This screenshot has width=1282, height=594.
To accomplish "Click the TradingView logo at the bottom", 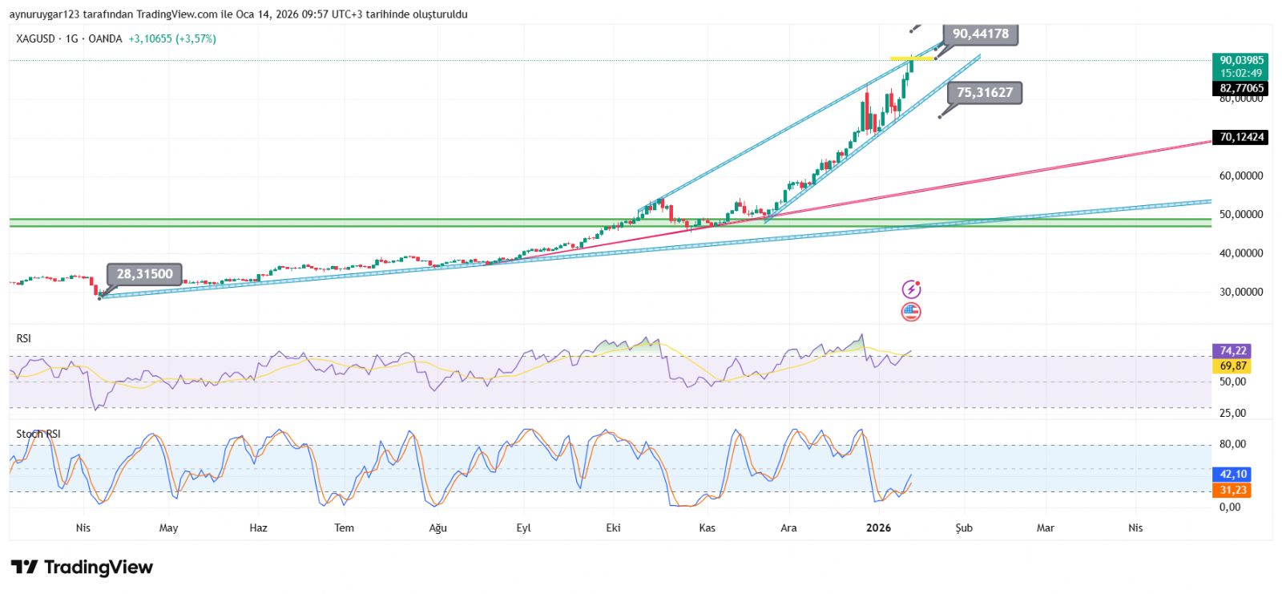I will 82,568.
